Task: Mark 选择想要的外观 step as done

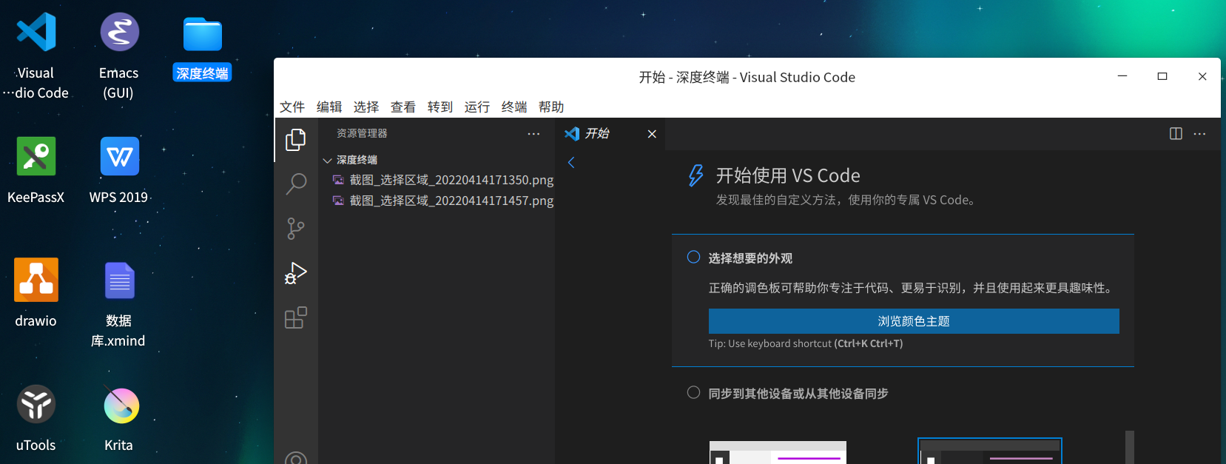Action: [x=693, y=258]
